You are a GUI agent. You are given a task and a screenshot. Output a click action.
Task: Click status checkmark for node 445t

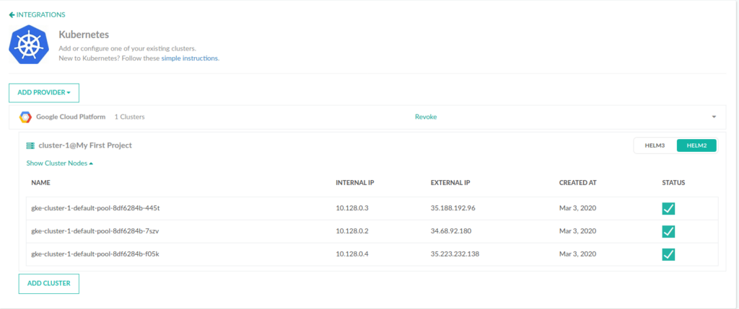click(668, 209)
